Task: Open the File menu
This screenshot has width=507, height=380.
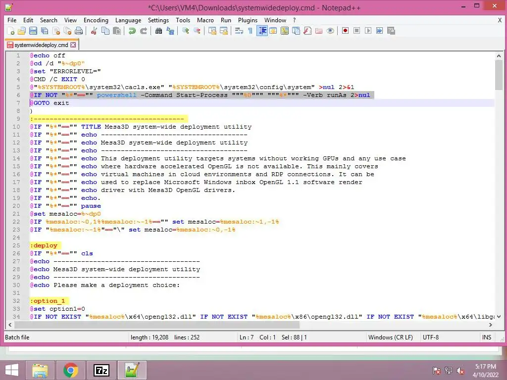Action: pos(12,20)
